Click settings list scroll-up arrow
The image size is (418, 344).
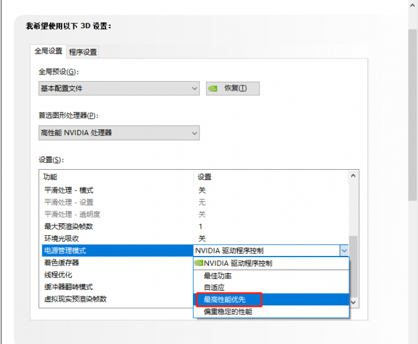(x=353, y=176)
